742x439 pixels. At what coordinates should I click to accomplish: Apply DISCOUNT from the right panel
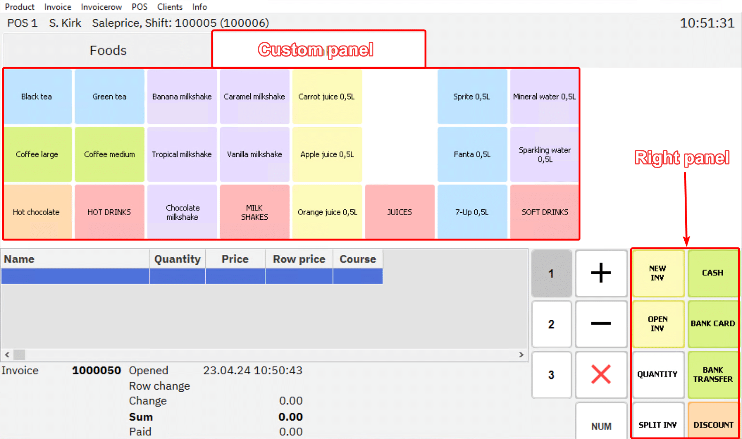point(713,424)
